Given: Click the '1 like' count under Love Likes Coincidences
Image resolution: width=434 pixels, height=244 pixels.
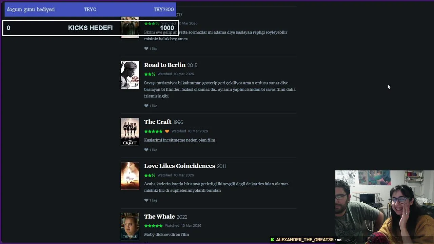Looking at the screenshot, I should 153,200.
